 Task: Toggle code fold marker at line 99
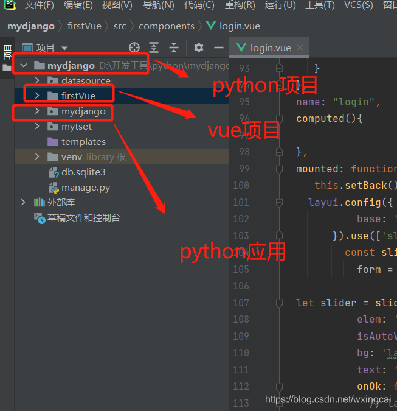click(x=279, y=169)
